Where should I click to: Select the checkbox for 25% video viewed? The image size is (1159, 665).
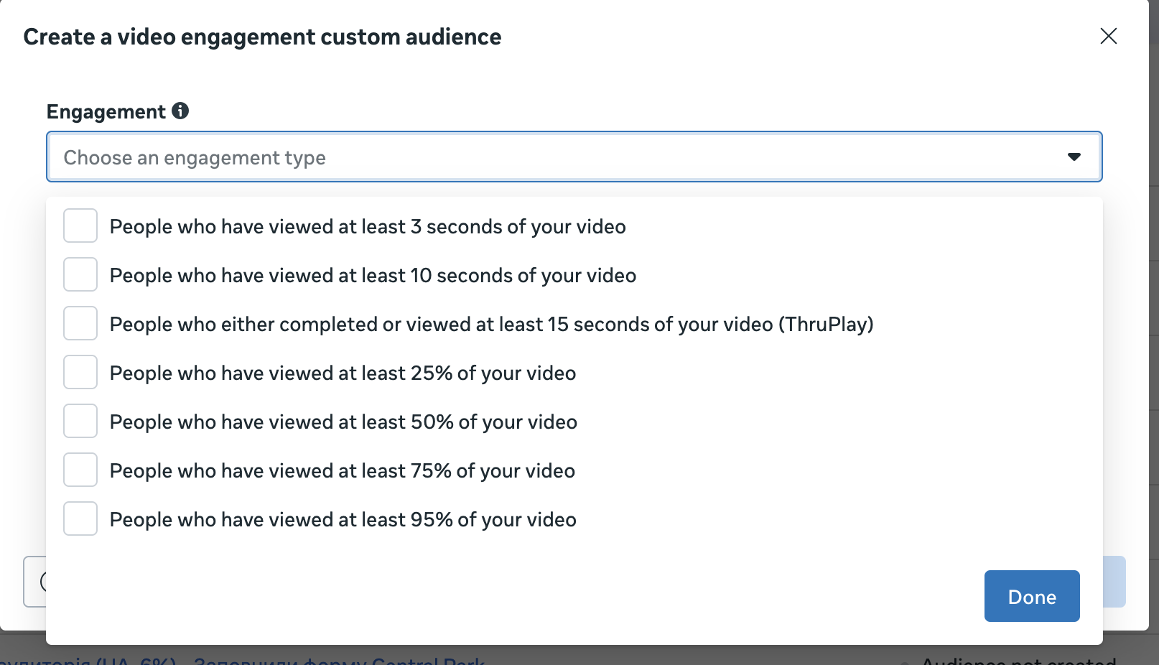[x=80, y=373]
